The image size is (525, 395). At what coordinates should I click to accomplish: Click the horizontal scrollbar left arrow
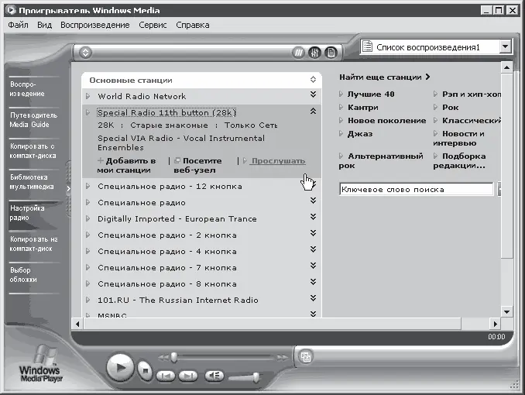point(77,324)
